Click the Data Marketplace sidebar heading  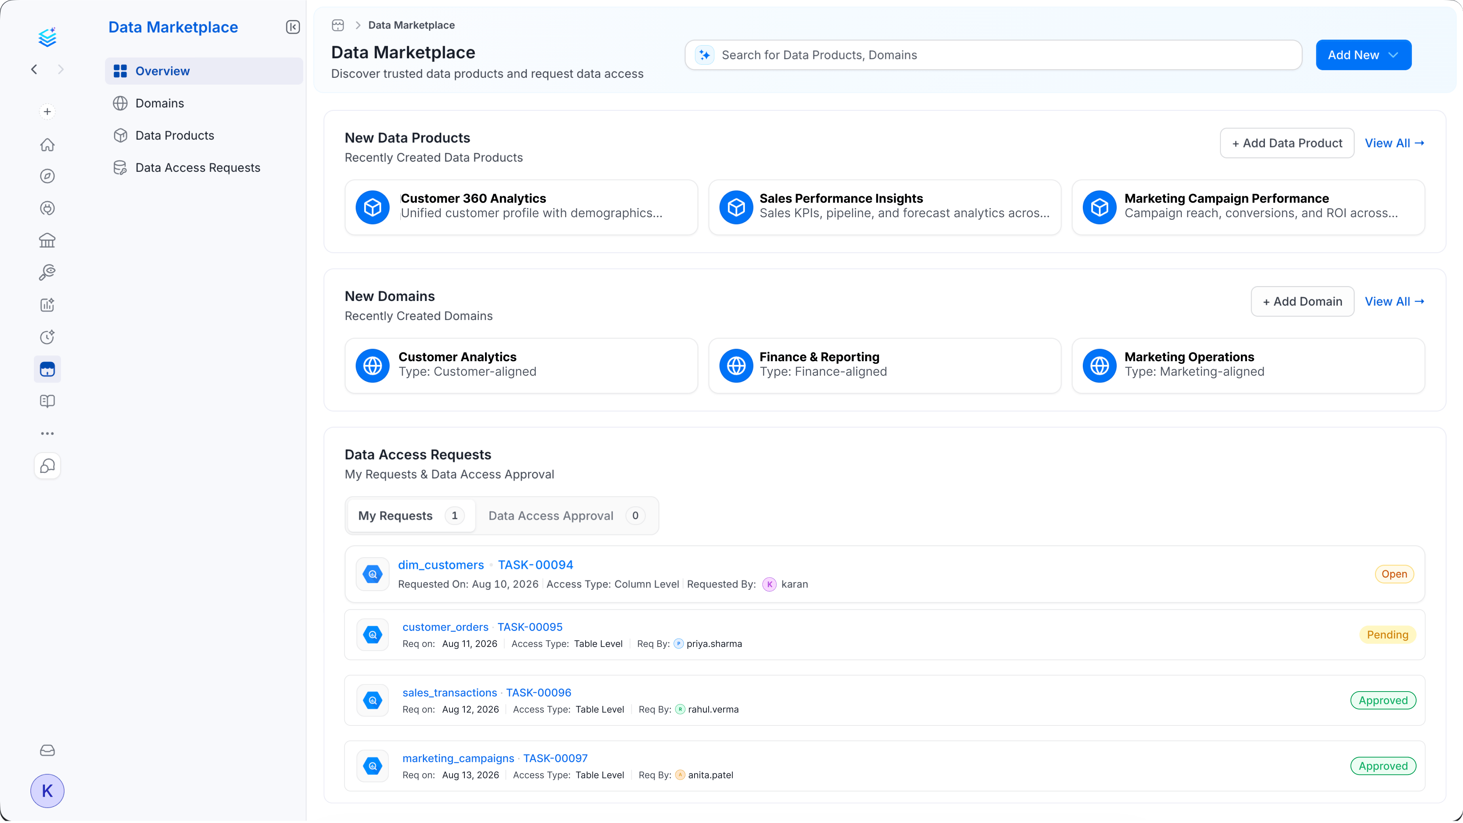[173, 27]
